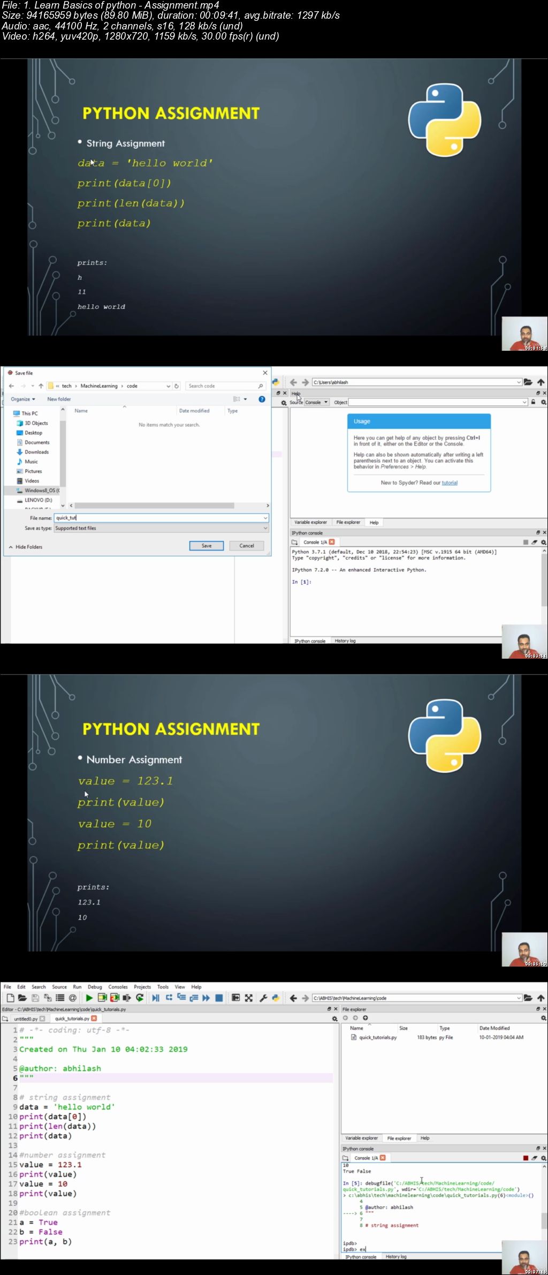Open editor options gear beside quick_tutorials.py tab
This screenshot has height=1275, width=548.
tap(335, 1019)
